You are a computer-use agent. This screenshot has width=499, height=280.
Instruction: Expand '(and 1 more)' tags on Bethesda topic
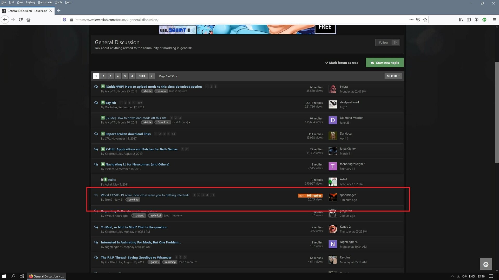coord(173,215)
